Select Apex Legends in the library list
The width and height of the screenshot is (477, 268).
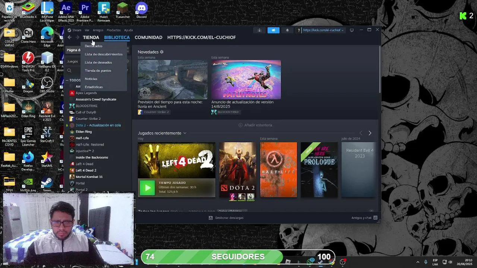[86, 93]
